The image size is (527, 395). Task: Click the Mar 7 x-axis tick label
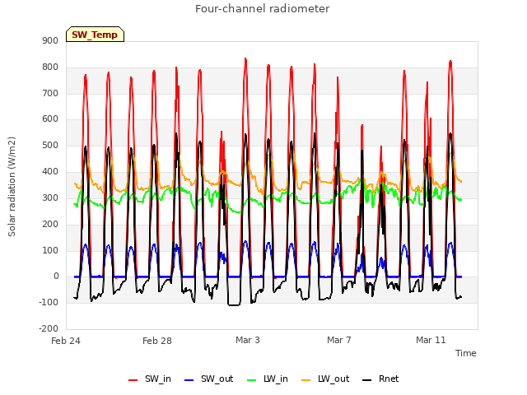click(x=339, y=340)
